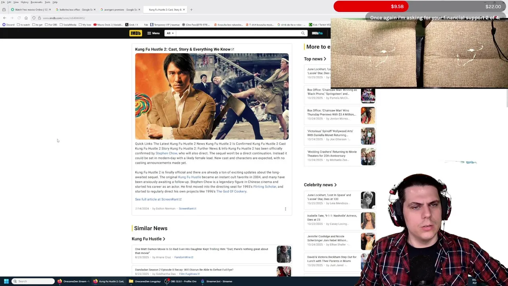
Task: Open the IMDb hamburger Menu
Action: [x=153, y=33]
